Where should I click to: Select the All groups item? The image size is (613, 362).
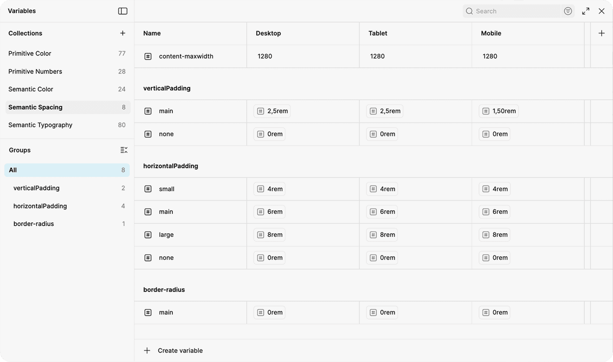[x=13, y=170]
